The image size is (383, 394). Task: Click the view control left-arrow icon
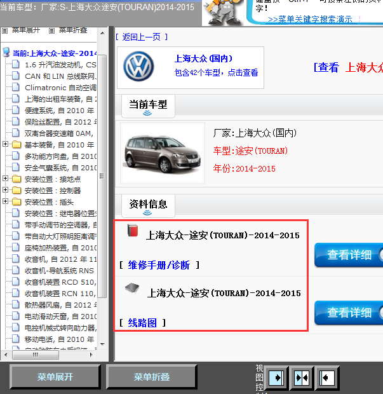pyautogui.click(x=327, y=378)
